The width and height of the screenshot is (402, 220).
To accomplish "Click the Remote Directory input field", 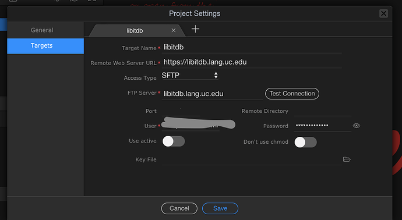I will (x=322, y=111).
